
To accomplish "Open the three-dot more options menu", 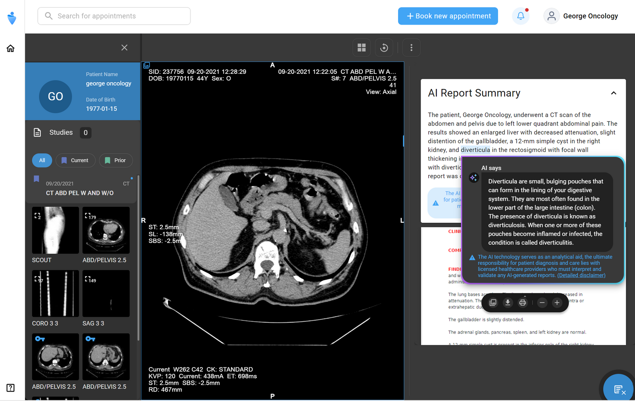I will pos(411,48).
